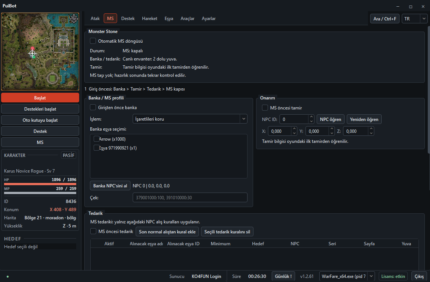Click the PASİF status badge

[68, 155]
